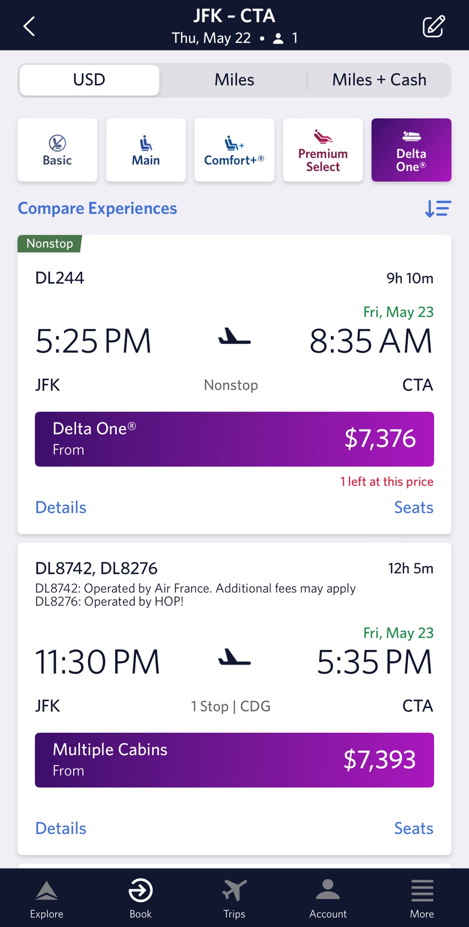
Task: Switch price display to Miles
Action: 234,80
